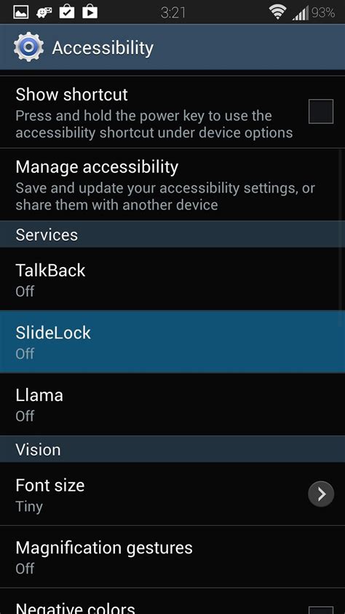Tap the Waze message notification icon

[44, 12]
